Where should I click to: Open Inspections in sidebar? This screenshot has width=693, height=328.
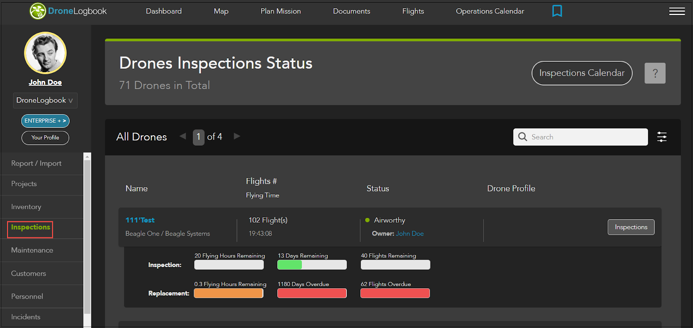pos(30,228)
